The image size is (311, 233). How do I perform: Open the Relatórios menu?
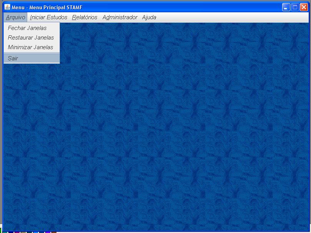pos(85,17)
